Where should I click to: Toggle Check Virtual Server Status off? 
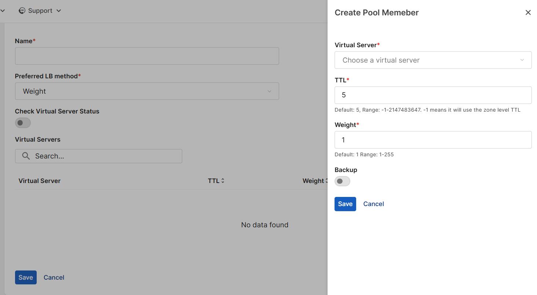point(23,123)
